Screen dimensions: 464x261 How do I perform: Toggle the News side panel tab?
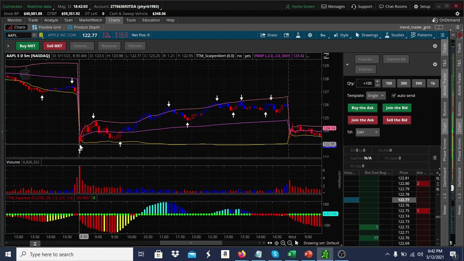coord(445,210)
